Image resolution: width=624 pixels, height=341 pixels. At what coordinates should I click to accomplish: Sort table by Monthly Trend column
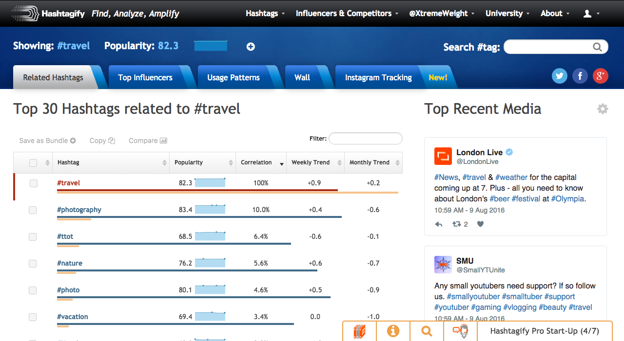click(373, 162)
